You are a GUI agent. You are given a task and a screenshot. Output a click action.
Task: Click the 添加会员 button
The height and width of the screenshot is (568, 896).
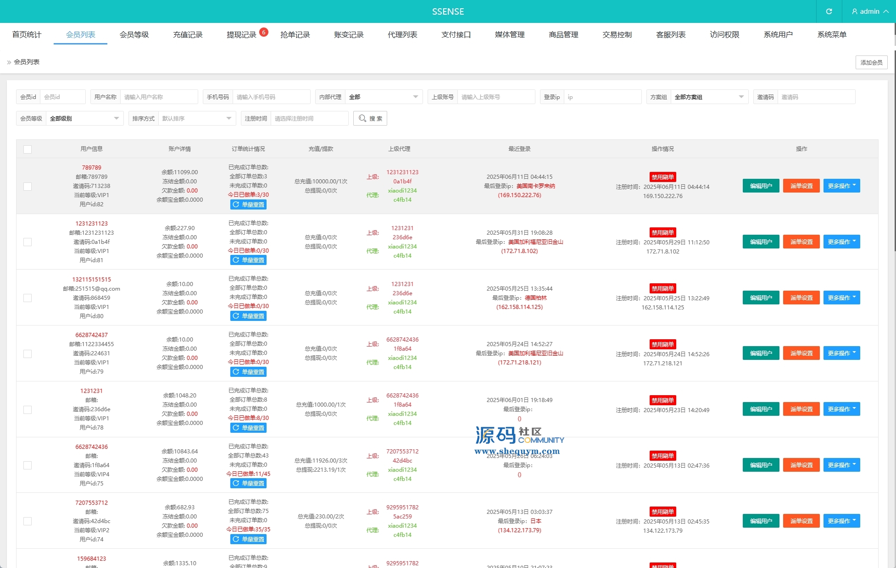871,62
